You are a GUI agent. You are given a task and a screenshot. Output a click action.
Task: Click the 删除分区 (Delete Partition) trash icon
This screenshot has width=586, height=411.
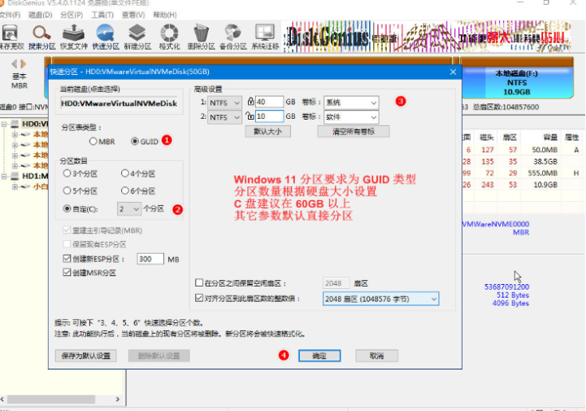click(x=202, y=33)
